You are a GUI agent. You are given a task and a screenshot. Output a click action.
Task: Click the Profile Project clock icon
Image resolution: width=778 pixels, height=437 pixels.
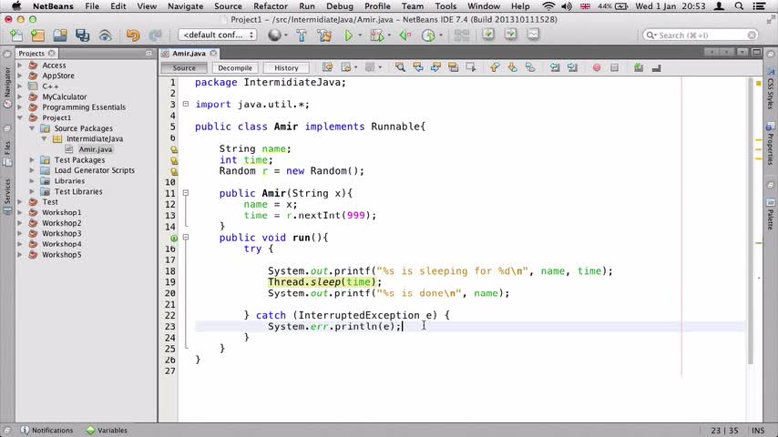click(427, 36)
